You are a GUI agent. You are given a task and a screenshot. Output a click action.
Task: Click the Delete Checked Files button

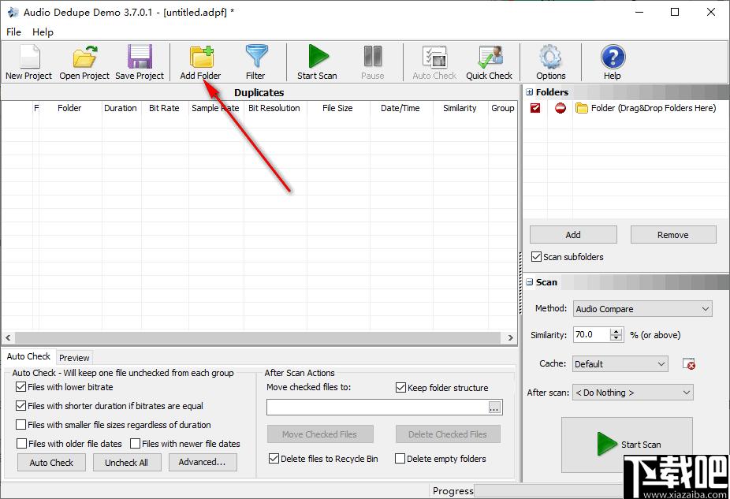448,434
